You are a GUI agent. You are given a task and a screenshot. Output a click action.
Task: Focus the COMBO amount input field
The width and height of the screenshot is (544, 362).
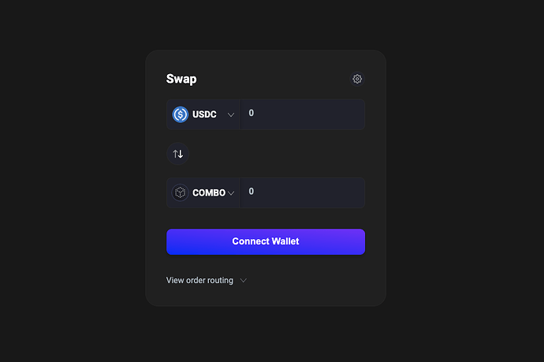point(304,192)
